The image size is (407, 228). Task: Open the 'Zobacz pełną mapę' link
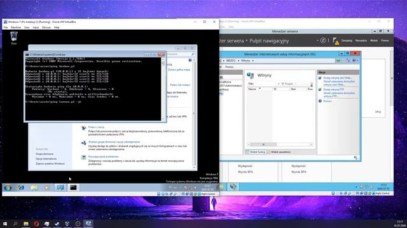click(x=179, y=70)
